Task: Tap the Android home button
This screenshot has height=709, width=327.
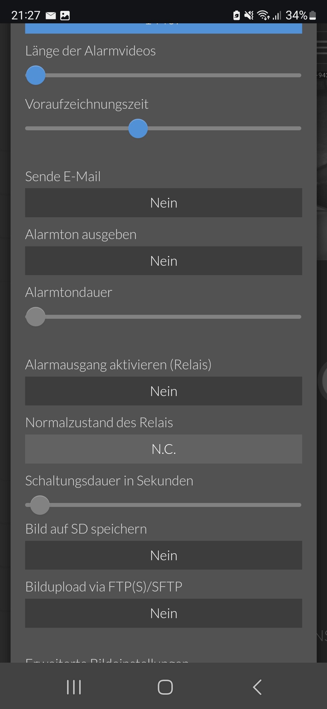Action: (x=165, y=687)
